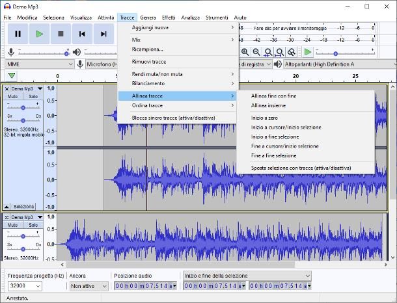Click the green timeline playhead triangle icon
Viewport: 397px width, 303px height.
click(x=12, y=75)
